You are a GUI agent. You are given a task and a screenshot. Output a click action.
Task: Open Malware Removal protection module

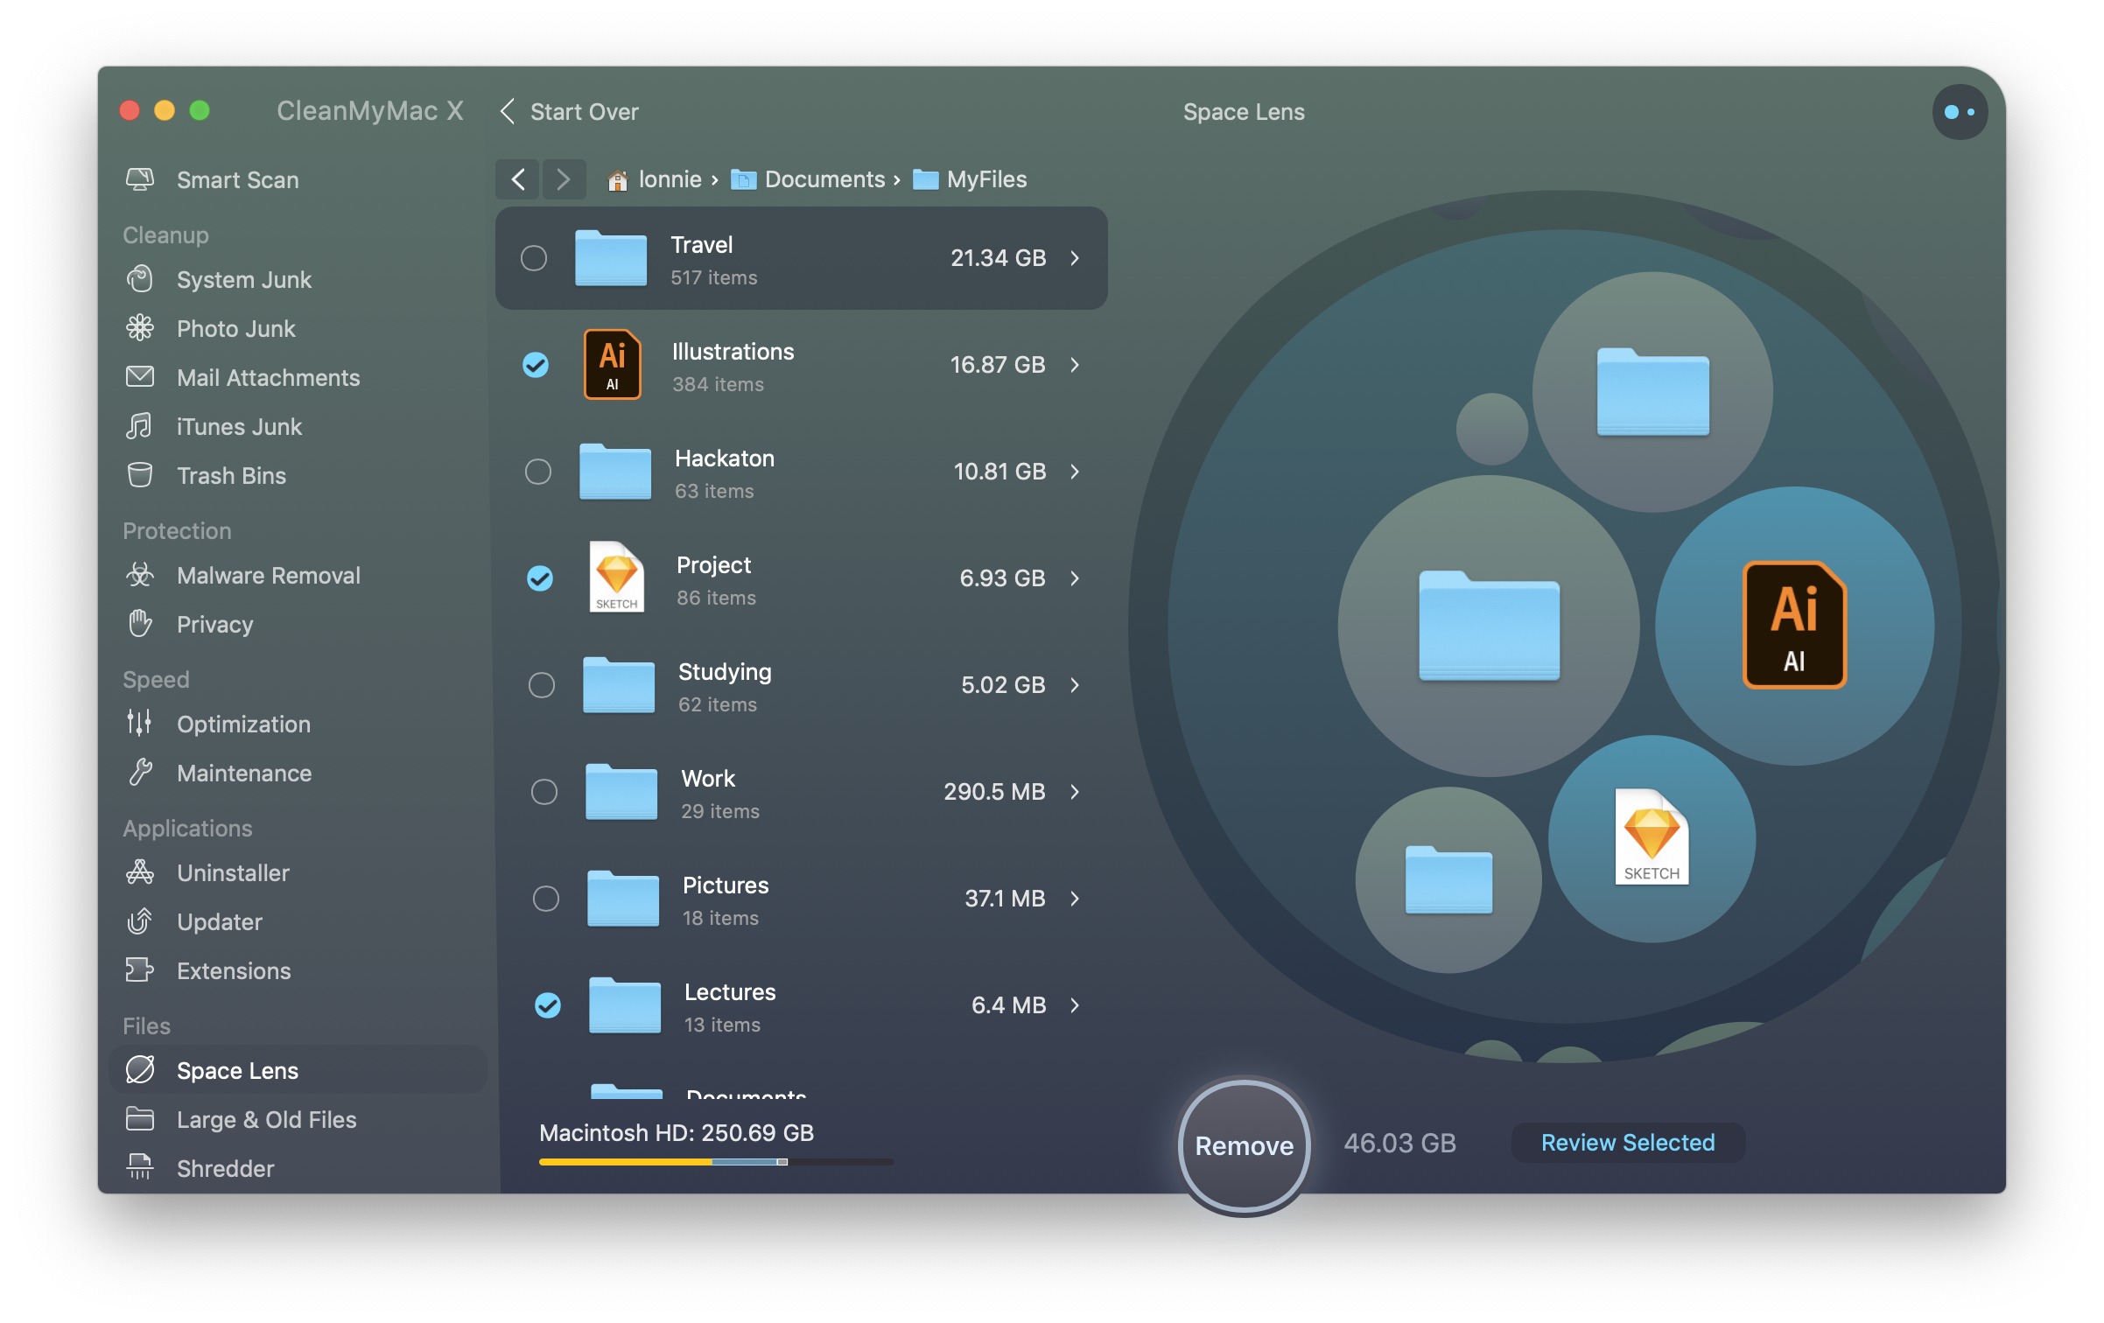click(x=267, y=576)
